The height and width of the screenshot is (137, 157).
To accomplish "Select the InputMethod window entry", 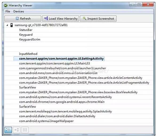I will point(28,54).
